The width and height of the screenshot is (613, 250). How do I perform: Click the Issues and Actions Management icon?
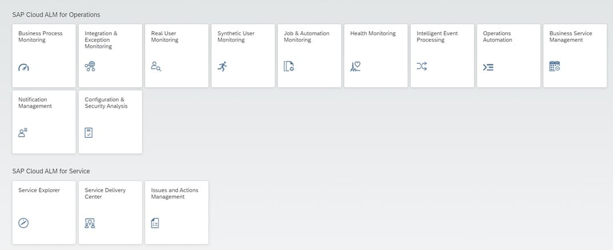[155, 223]
